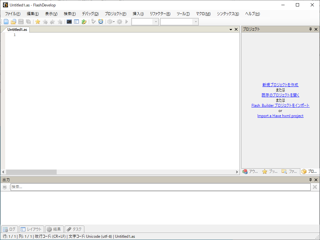This screenshot has width=320, height=240.
Task: Open the 編集(E) menu
Action: (33, 14)
